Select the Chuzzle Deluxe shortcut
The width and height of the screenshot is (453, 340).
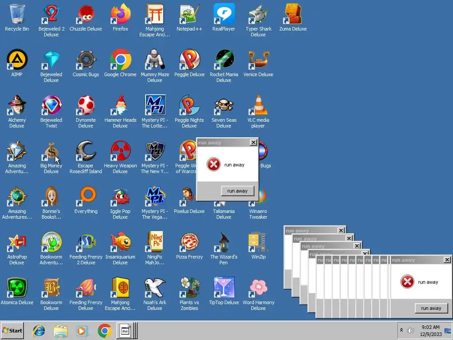[86, 14]
